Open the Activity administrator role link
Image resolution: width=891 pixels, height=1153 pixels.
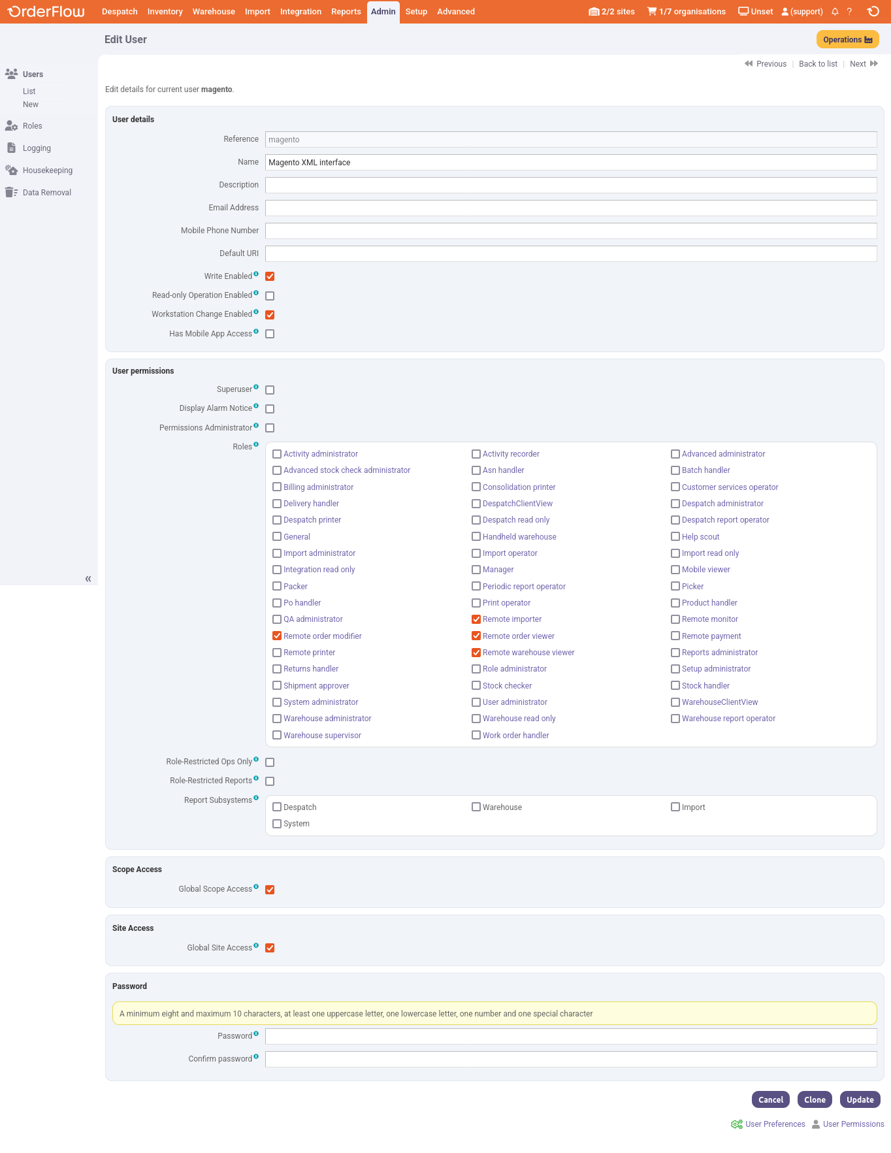click(x=321, y=454)
